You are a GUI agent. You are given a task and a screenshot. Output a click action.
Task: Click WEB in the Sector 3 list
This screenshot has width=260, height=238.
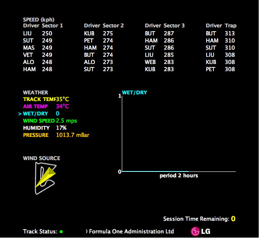coord(150,62)
